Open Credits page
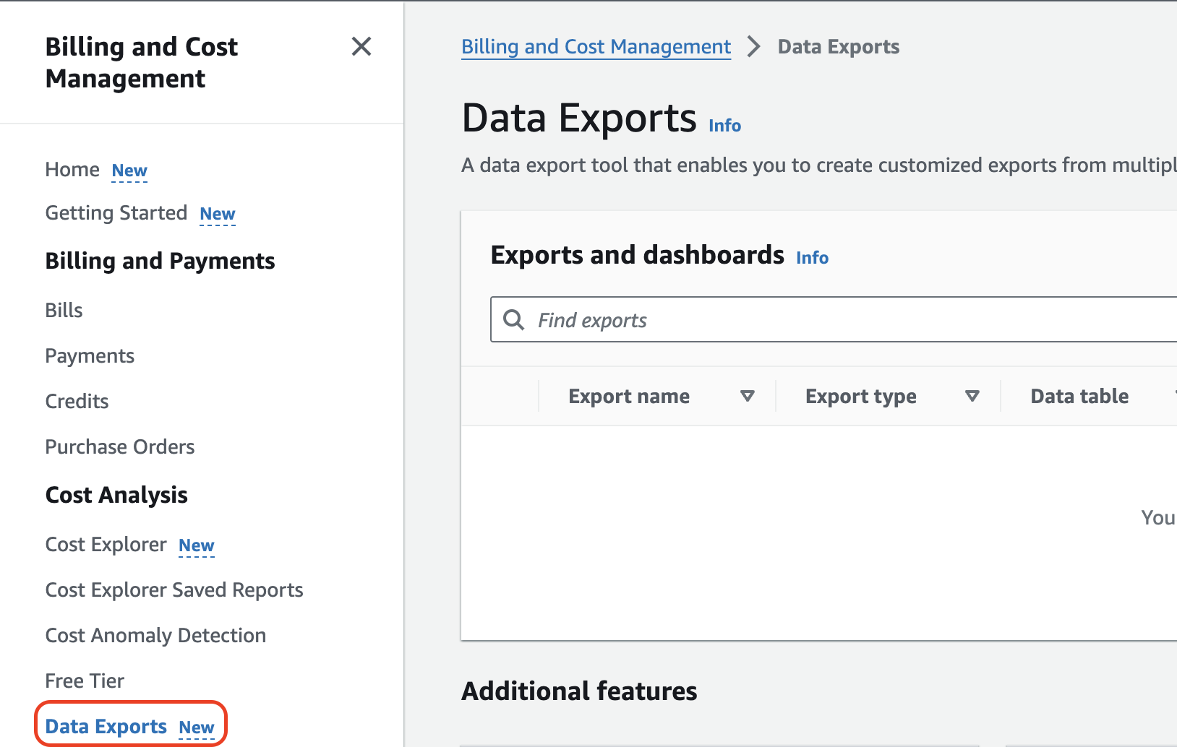The width and height of the screenshot is (1177, 747). [x=77, y=401]
